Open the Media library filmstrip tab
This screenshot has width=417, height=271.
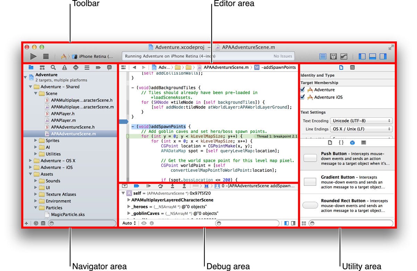(x=363, y=142)
